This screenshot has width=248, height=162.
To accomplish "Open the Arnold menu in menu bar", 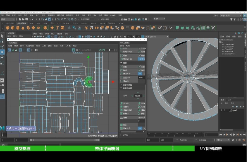I will point(113,15).
